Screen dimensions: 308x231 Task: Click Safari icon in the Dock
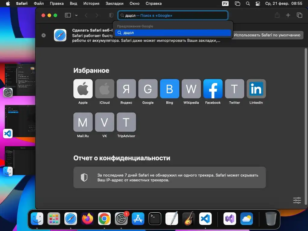coord(71,219)
